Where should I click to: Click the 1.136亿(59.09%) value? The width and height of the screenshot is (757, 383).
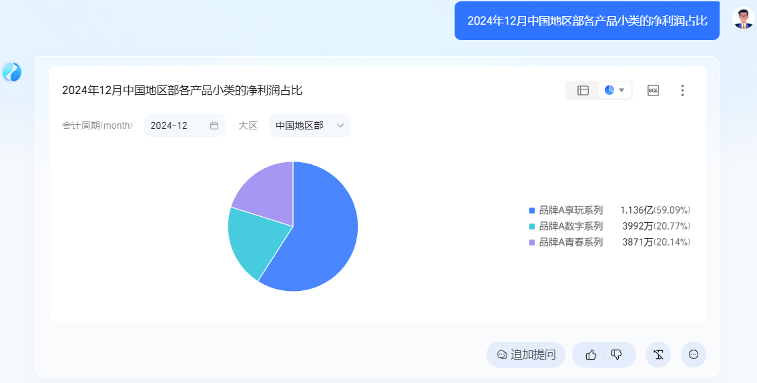[655, 210]
